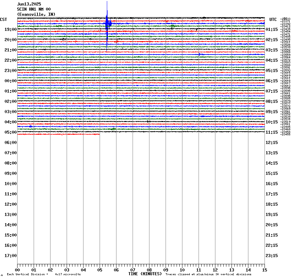Click minute 07 on the time axis
Screen dimensions: 292x279
pos(133,270)
